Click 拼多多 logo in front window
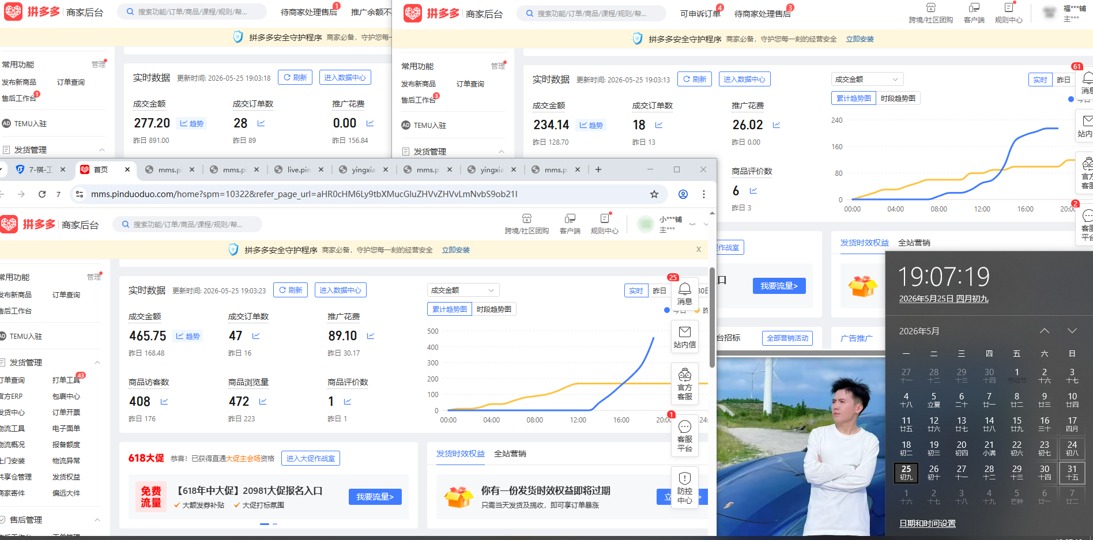The height and width of the screenshot is (540, 1093). pos(28,224)
